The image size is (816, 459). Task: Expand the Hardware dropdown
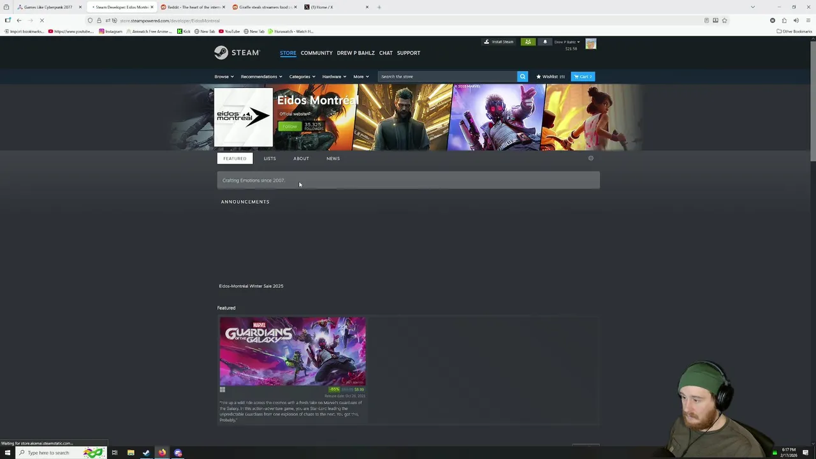334,76
